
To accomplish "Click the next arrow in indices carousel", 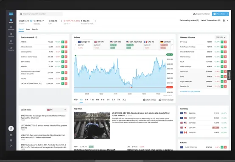I will click(x=172, y=45).
